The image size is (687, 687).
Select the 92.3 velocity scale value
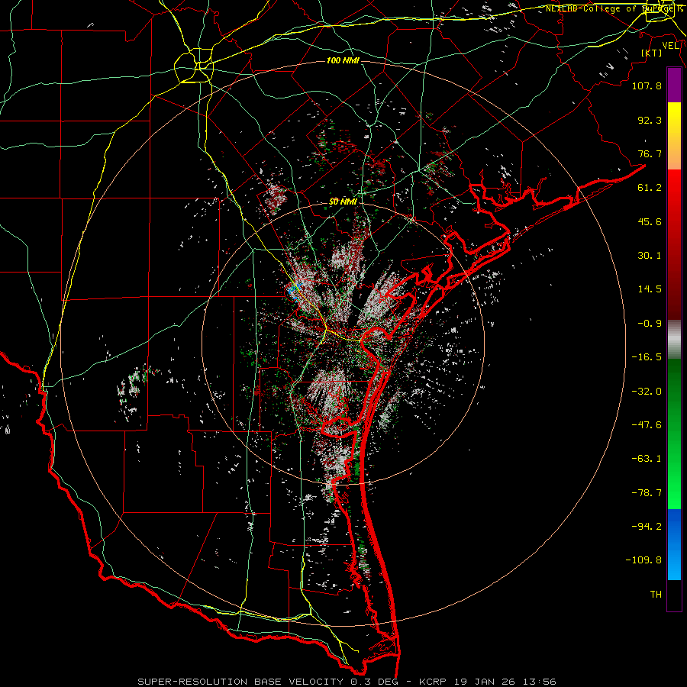click(x=650, y=120)
